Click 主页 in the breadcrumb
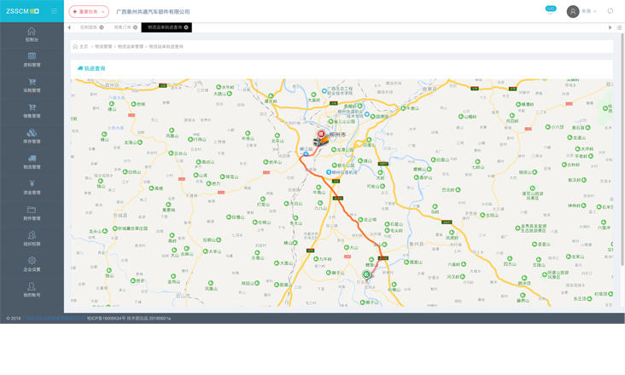625x375 pixels. tap(84, 47)
